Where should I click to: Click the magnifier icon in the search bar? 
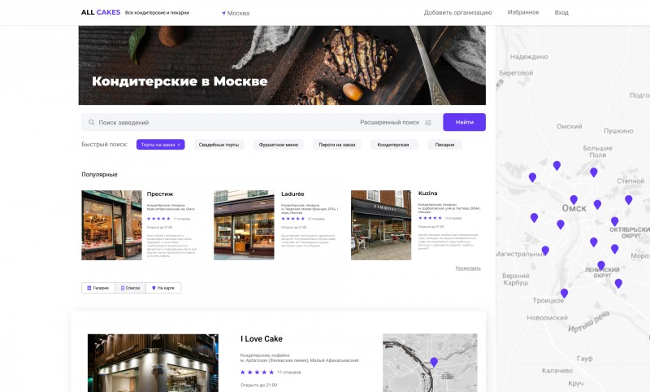[x=91, y=122]
